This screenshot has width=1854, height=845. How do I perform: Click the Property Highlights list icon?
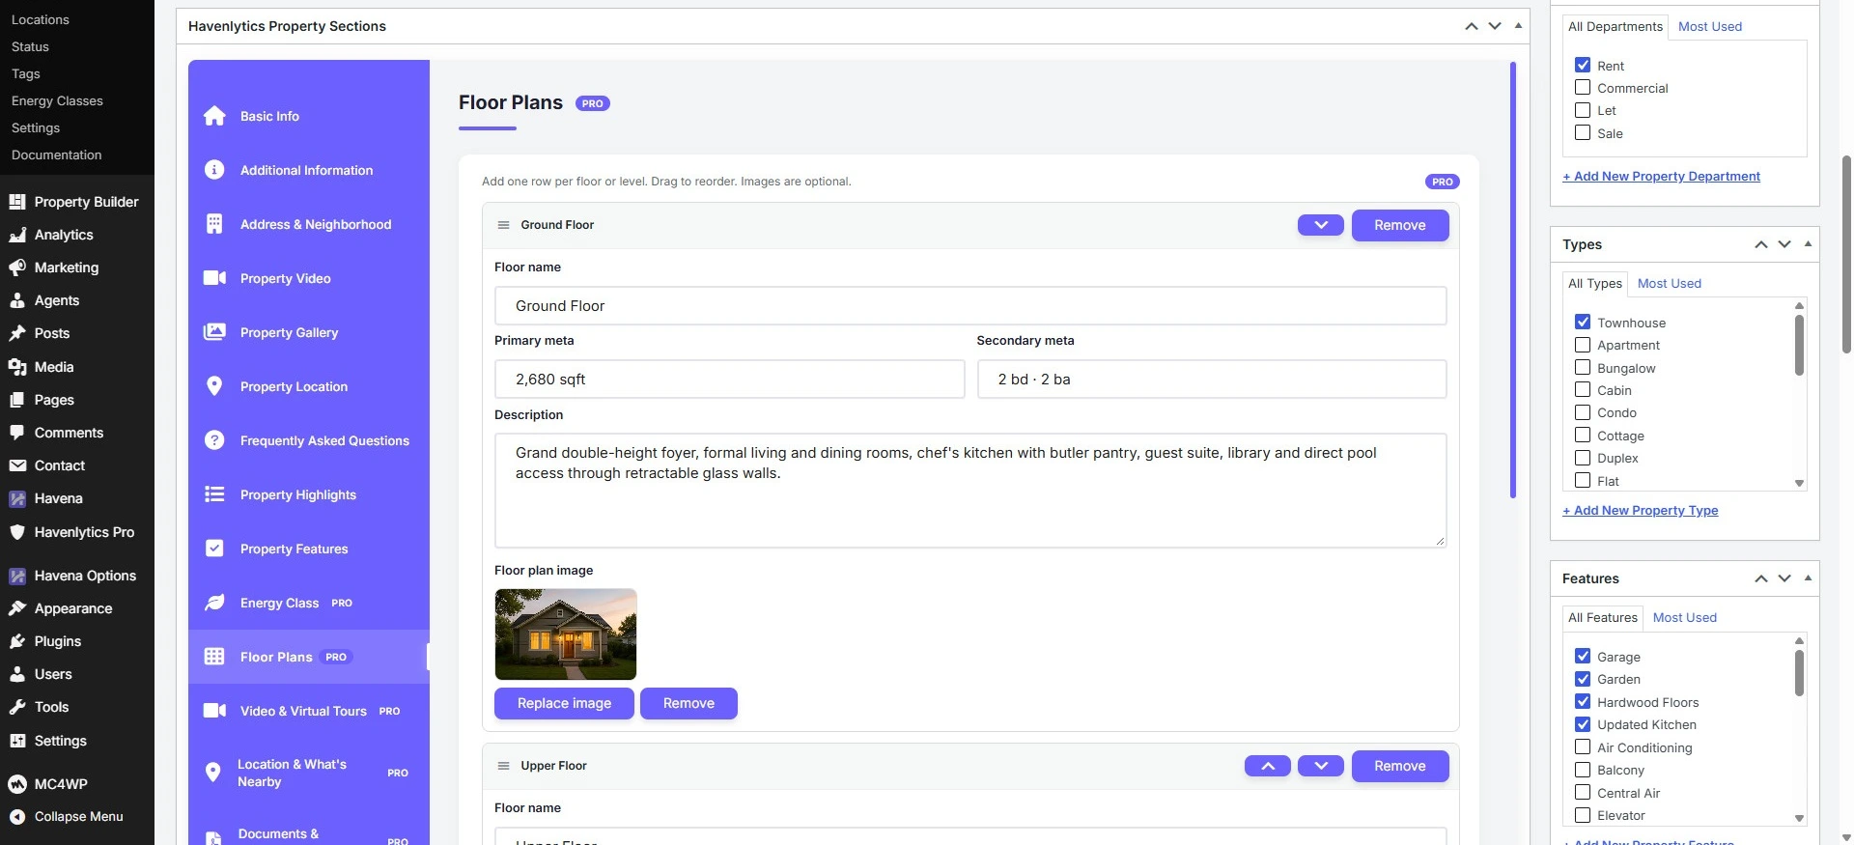[214, 494]
